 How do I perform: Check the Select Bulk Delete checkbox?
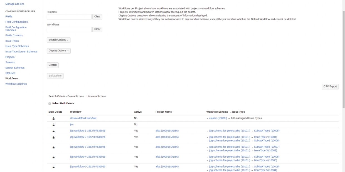(x=50, y=103)
